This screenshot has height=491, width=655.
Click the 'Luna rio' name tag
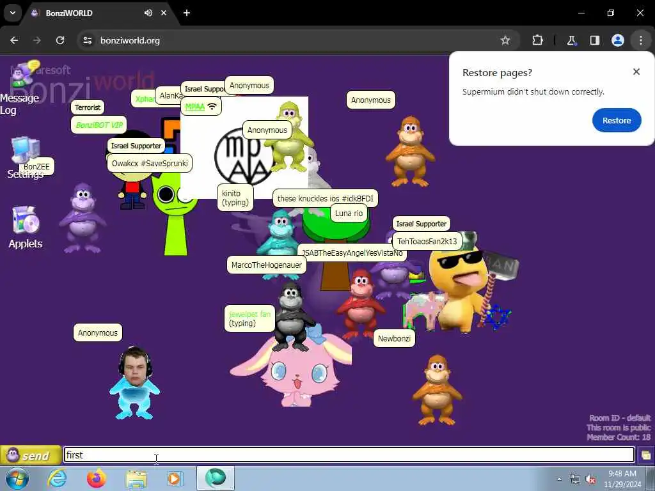point(349,214)
